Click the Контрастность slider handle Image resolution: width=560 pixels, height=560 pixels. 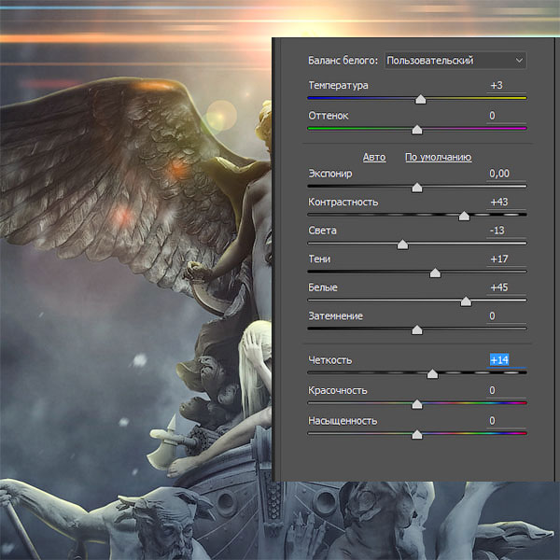[464, 216]
